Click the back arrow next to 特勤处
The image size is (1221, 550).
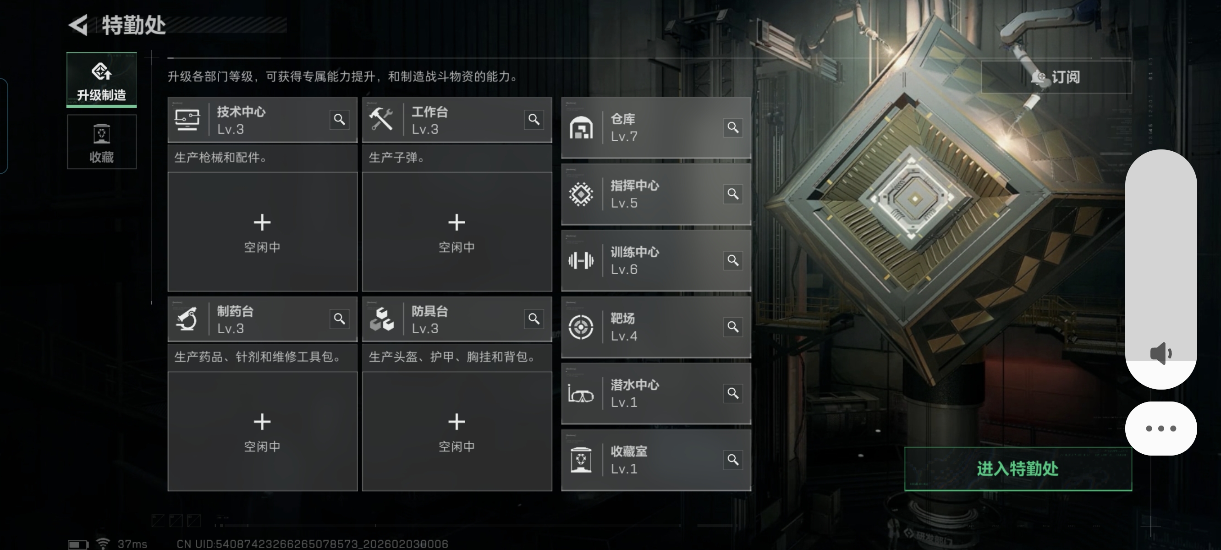(78, 25)
